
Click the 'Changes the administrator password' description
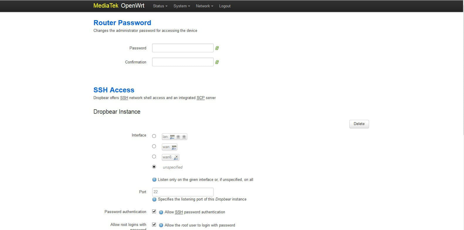pos(145,31)
